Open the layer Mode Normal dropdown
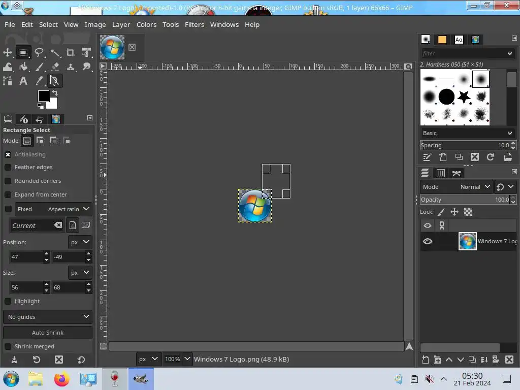The width and height of the screenshot is (520, 390). tap(457, 187)
